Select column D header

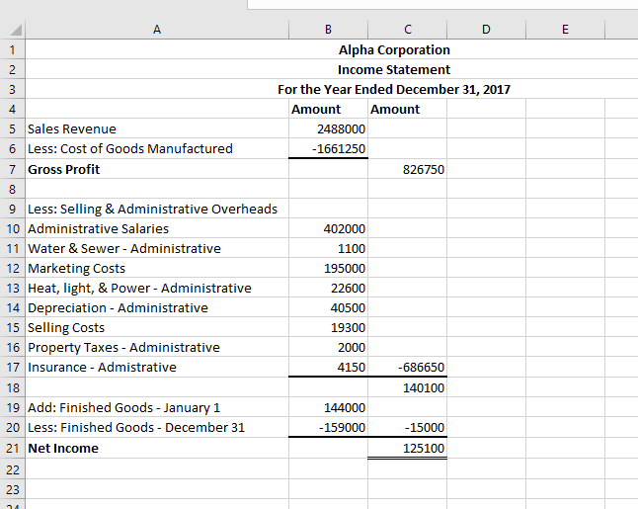pyautogui.click(x=486, y=30)
